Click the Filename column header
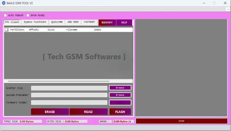This screenshot has height=131, width=231. (x=71, y=30)
